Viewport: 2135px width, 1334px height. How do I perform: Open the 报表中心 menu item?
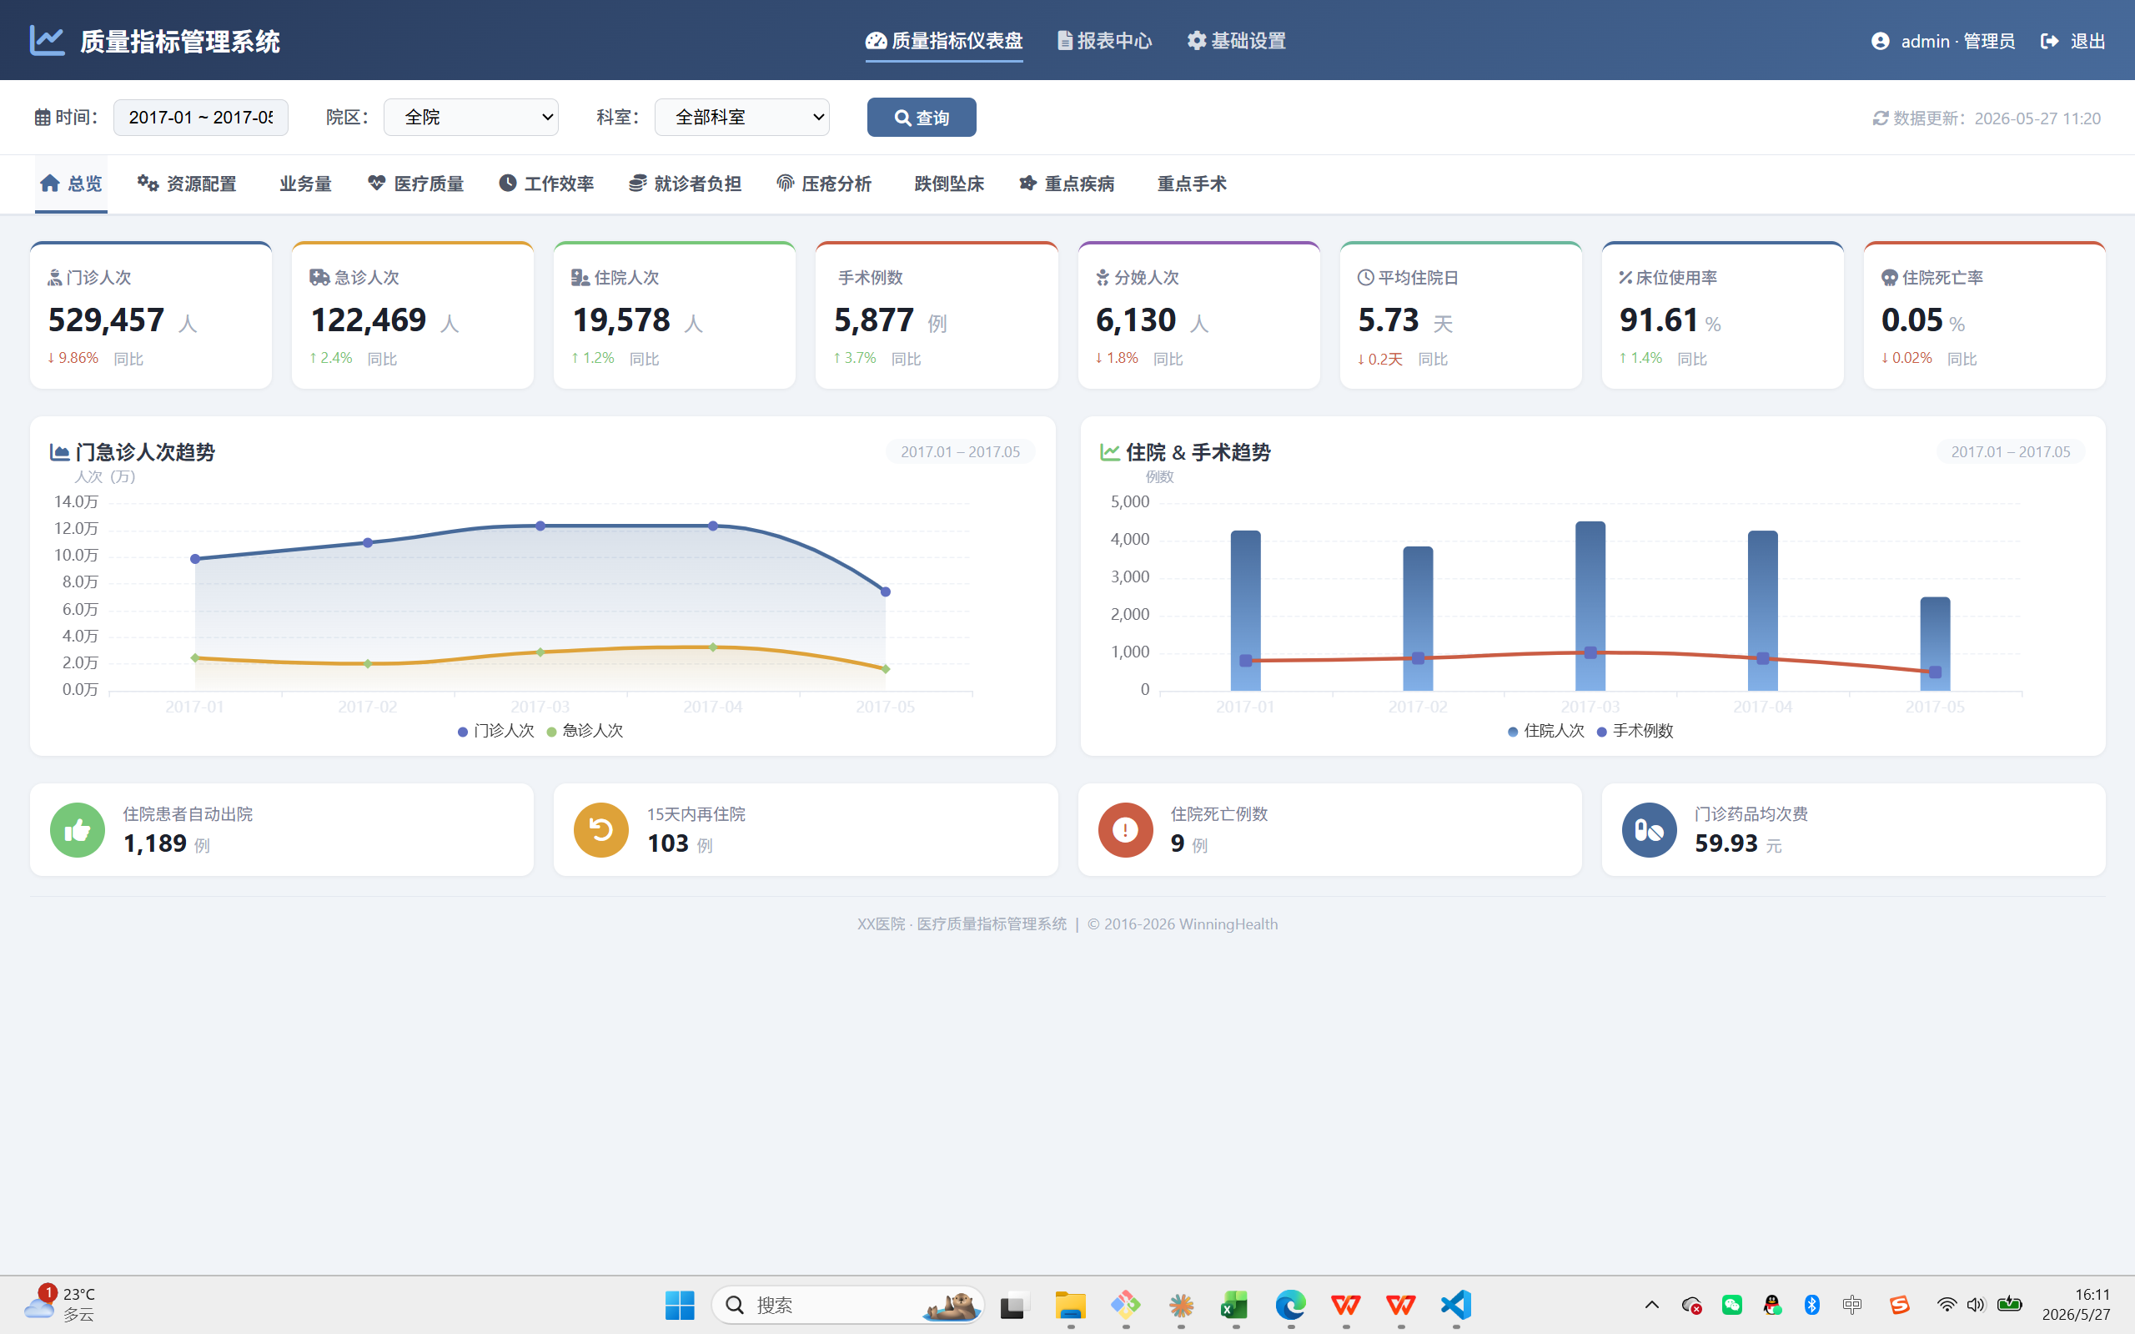point(1104,41)
